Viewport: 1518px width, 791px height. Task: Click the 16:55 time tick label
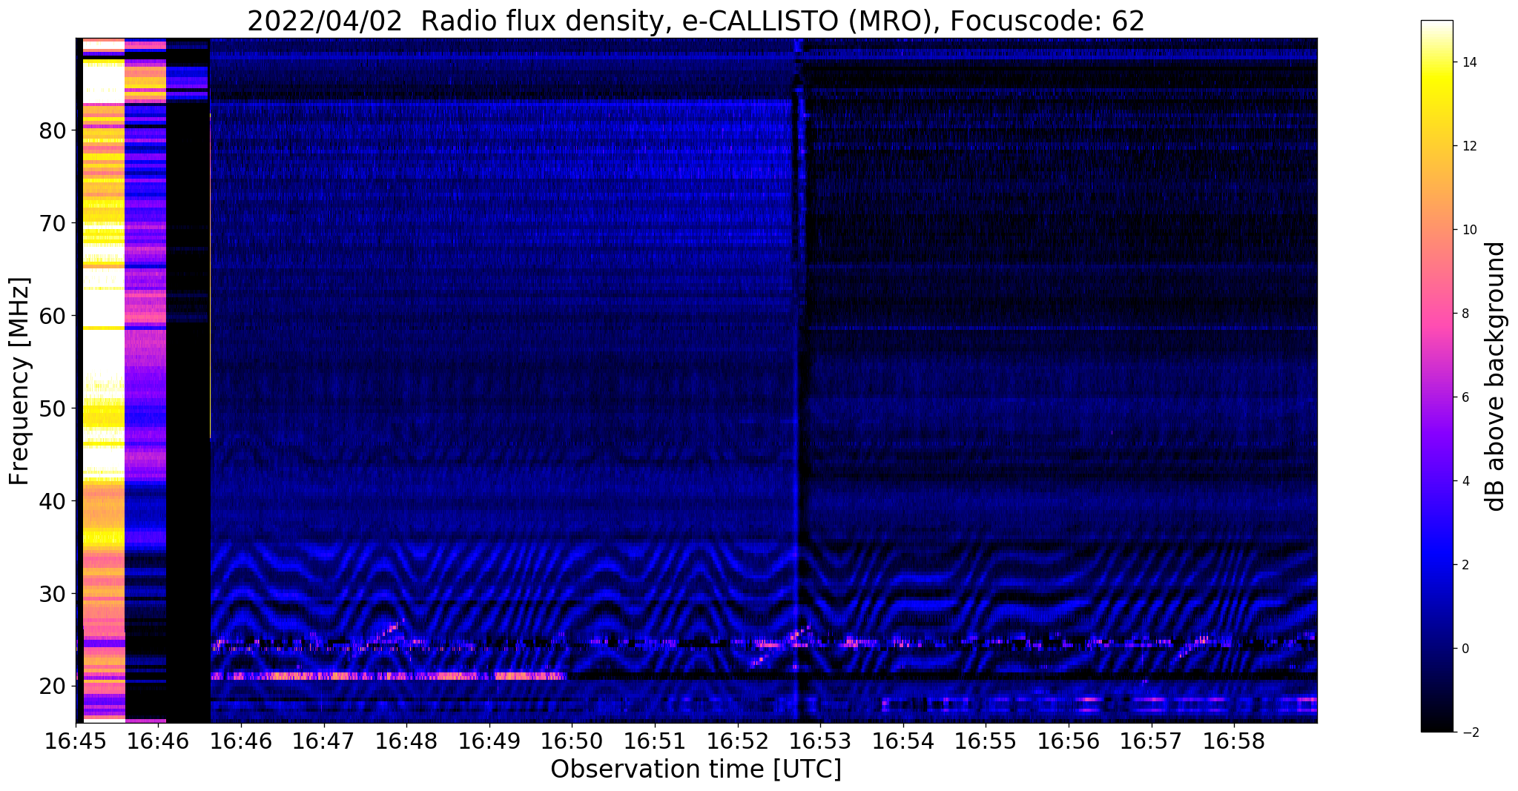pyautogui.click(x=986, y=742)
